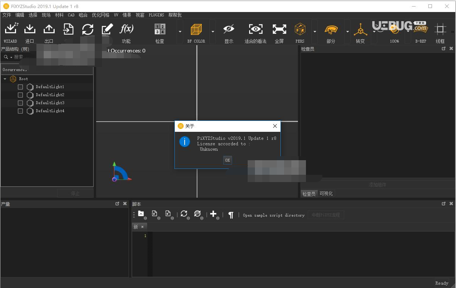The width and height of the screenshot is (456, 288).
Task: Open the UV menu
Action: point(116,15)
